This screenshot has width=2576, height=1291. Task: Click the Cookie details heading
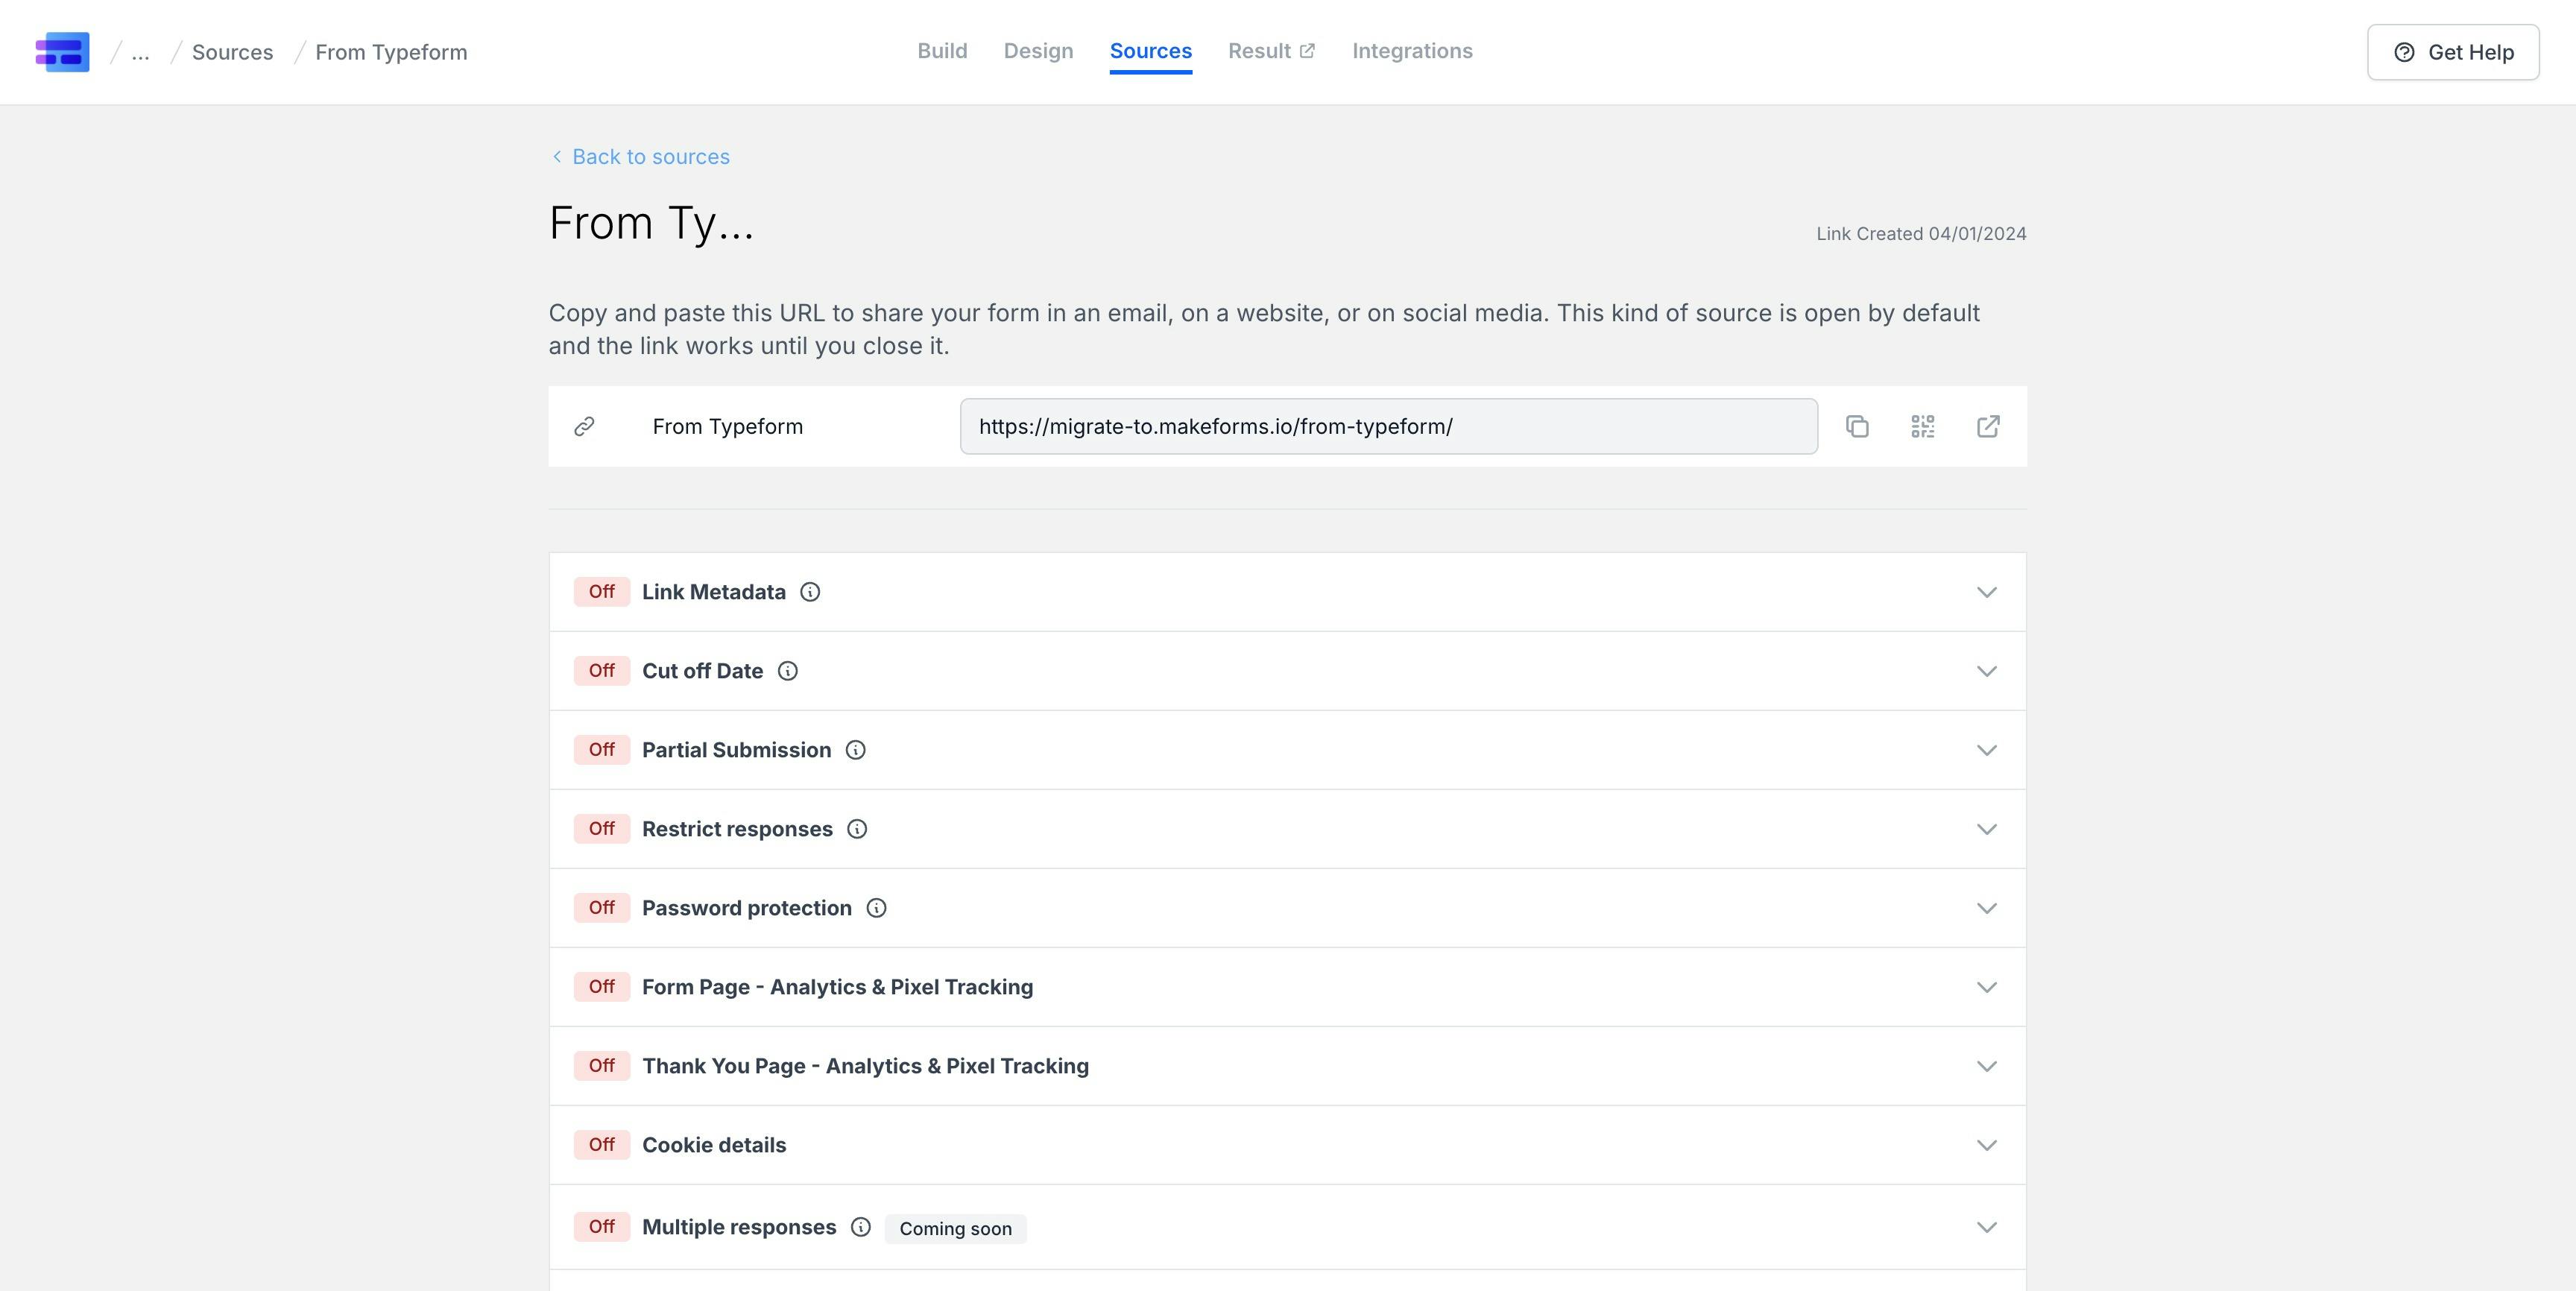714,1145
